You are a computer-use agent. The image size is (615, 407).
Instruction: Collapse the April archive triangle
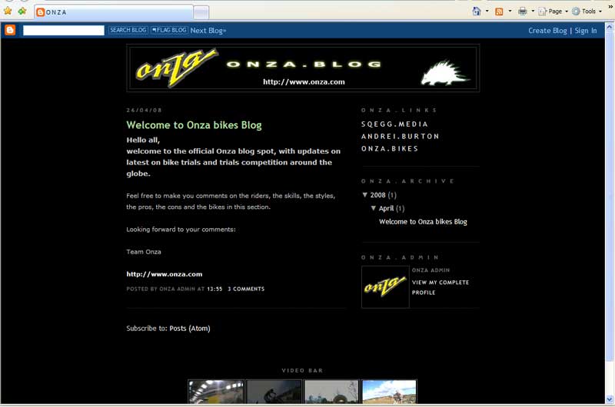coord(374,208)
